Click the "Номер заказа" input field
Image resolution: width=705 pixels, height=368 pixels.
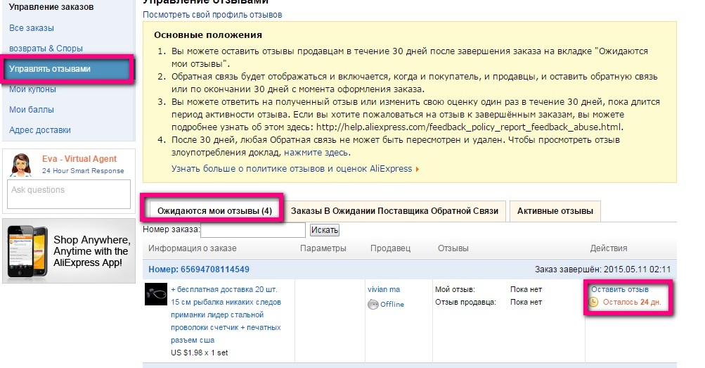[253, 230]
